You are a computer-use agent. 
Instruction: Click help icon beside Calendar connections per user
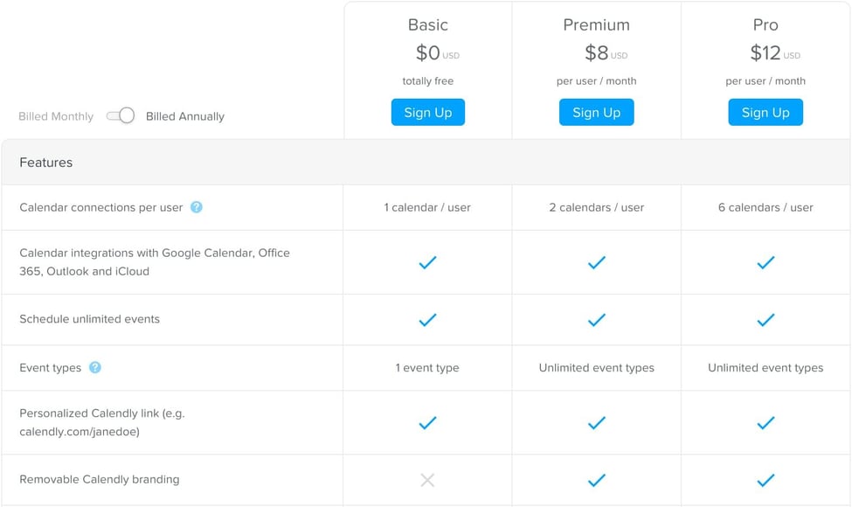(197, 207)
